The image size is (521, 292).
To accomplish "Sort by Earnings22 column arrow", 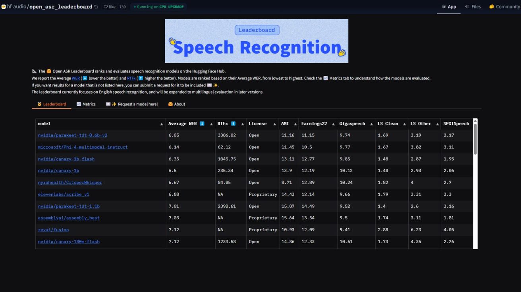I will click(333, 124).
